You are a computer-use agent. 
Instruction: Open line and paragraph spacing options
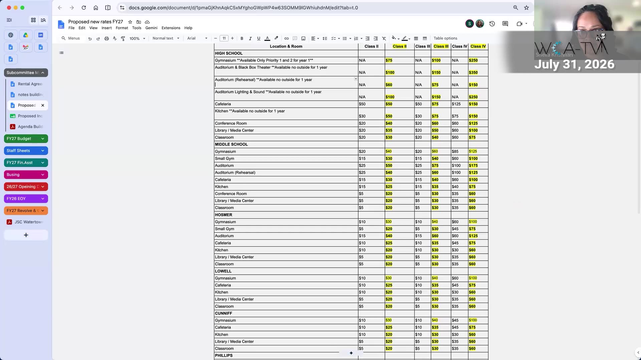[325, 38]
